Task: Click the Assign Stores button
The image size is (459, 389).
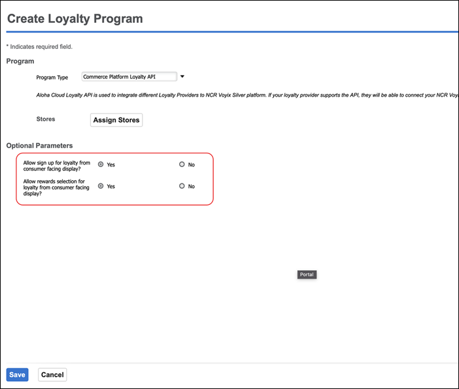Action: [116, 120]
